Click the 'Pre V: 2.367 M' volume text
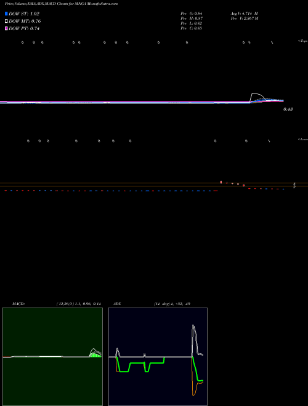Image resolution: width=308 pixels, height=406 pixels. (244, 18)
